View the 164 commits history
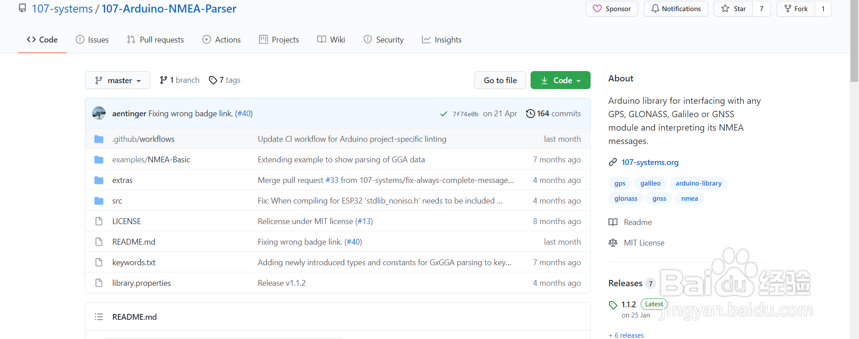The width and height of the screenshot is (859, 339). click(553, 114)
